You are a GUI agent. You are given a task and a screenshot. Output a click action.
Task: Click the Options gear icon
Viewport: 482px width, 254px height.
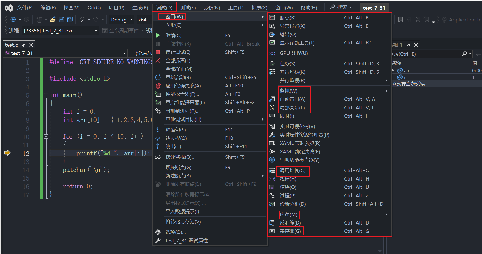(x=158, y=232)
